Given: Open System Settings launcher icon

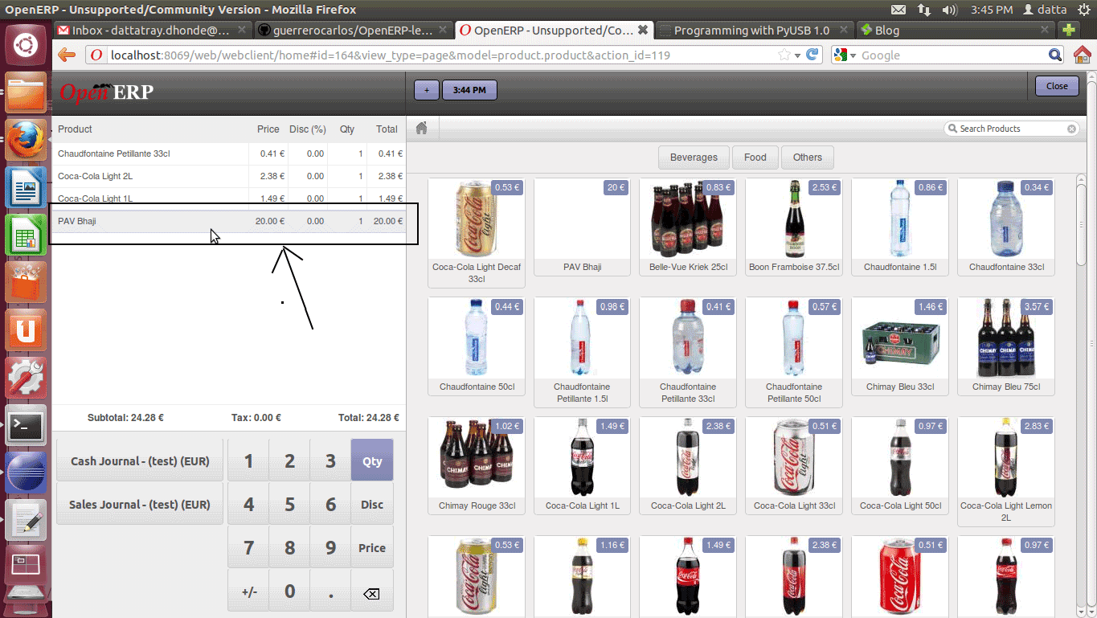Looking at the screenshot, I should [27, 378].
